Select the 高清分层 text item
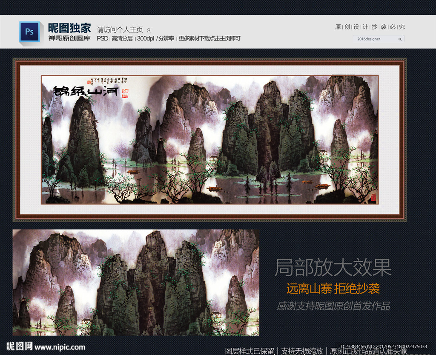 122,38
